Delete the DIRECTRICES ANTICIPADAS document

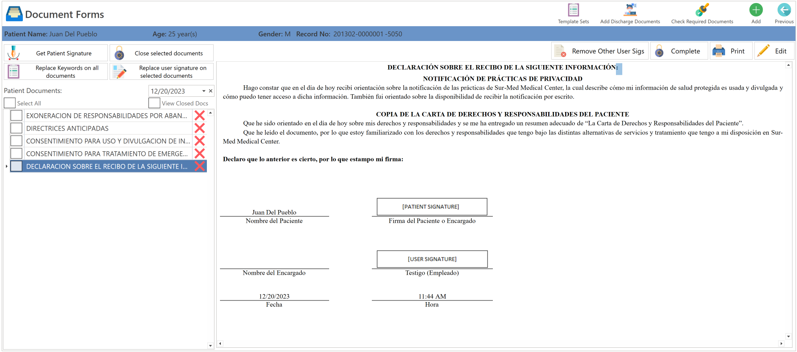coord(200,128)
